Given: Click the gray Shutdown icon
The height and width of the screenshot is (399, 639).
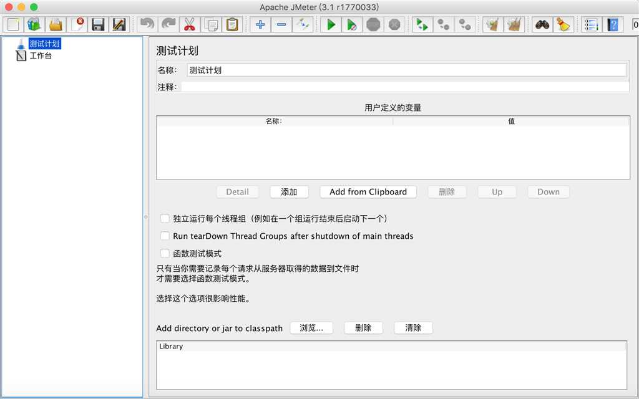Looking at the screenshot, I should pos(394,24).
